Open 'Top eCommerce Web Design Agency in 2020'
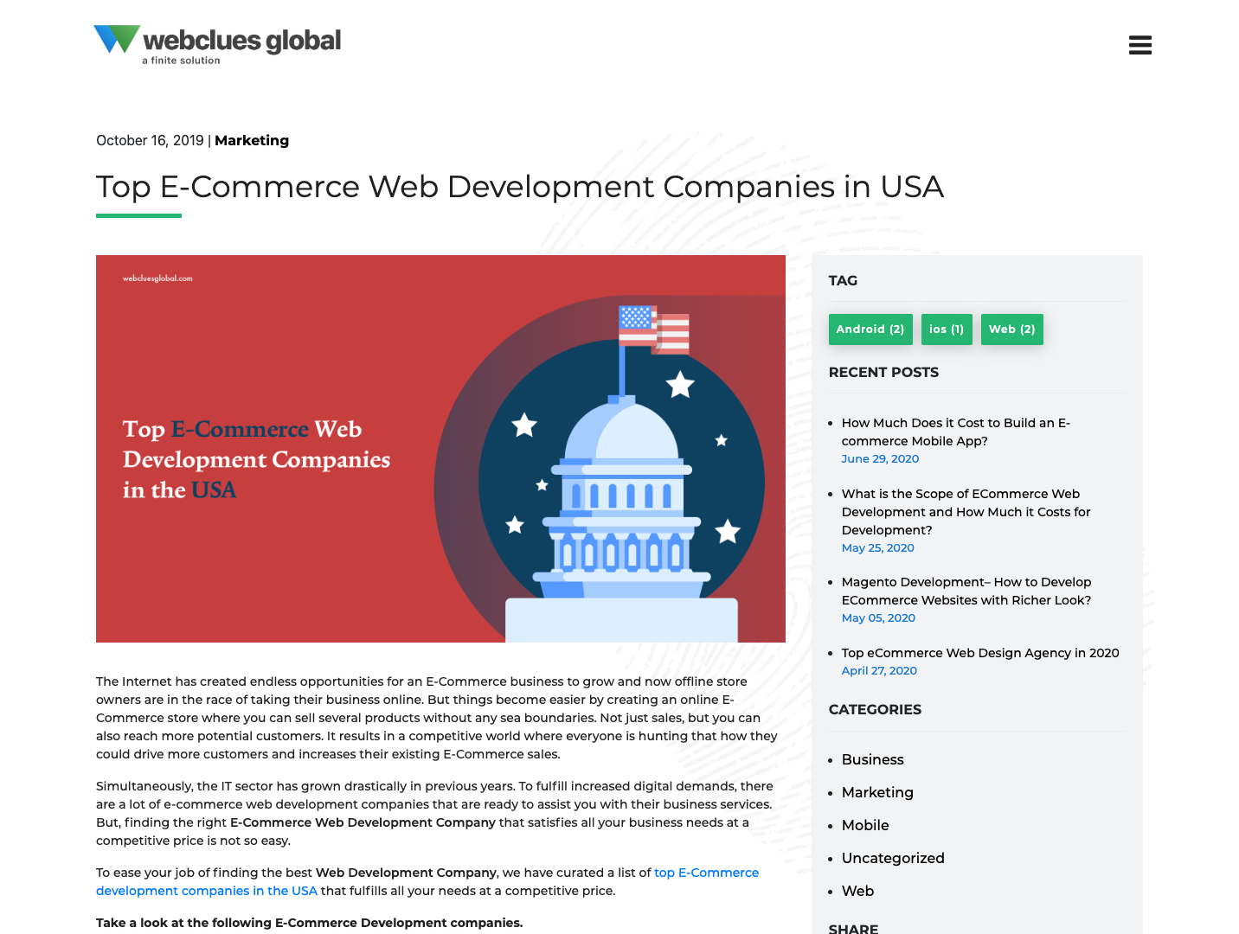 [979, 653]
